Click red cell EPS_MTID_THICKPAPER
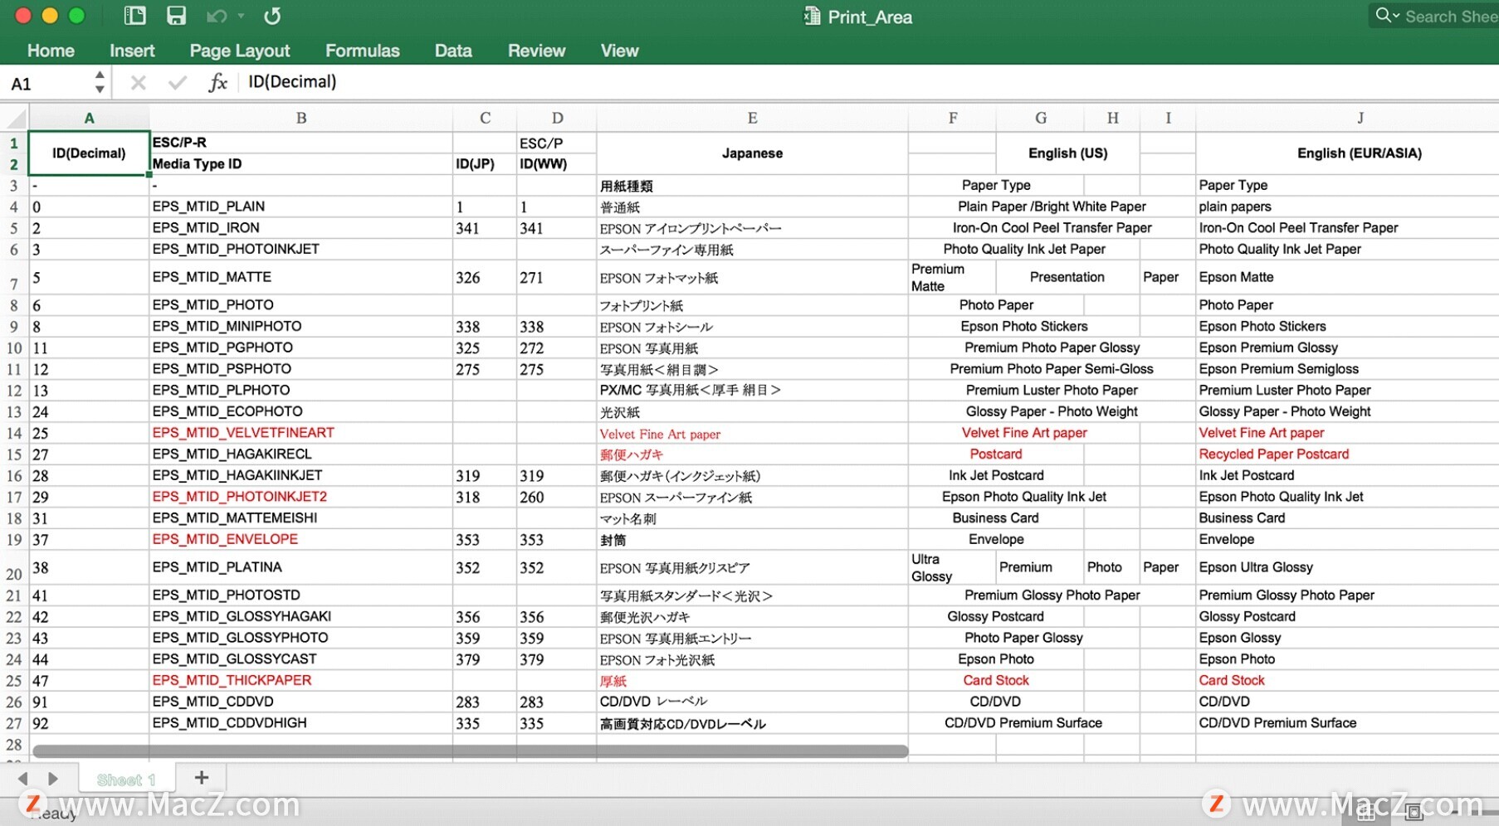 301,680
